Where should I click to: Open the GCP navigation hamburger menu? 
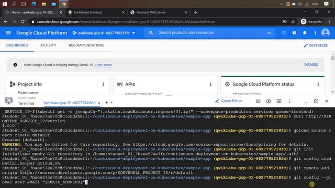click(x=8, y=33)
